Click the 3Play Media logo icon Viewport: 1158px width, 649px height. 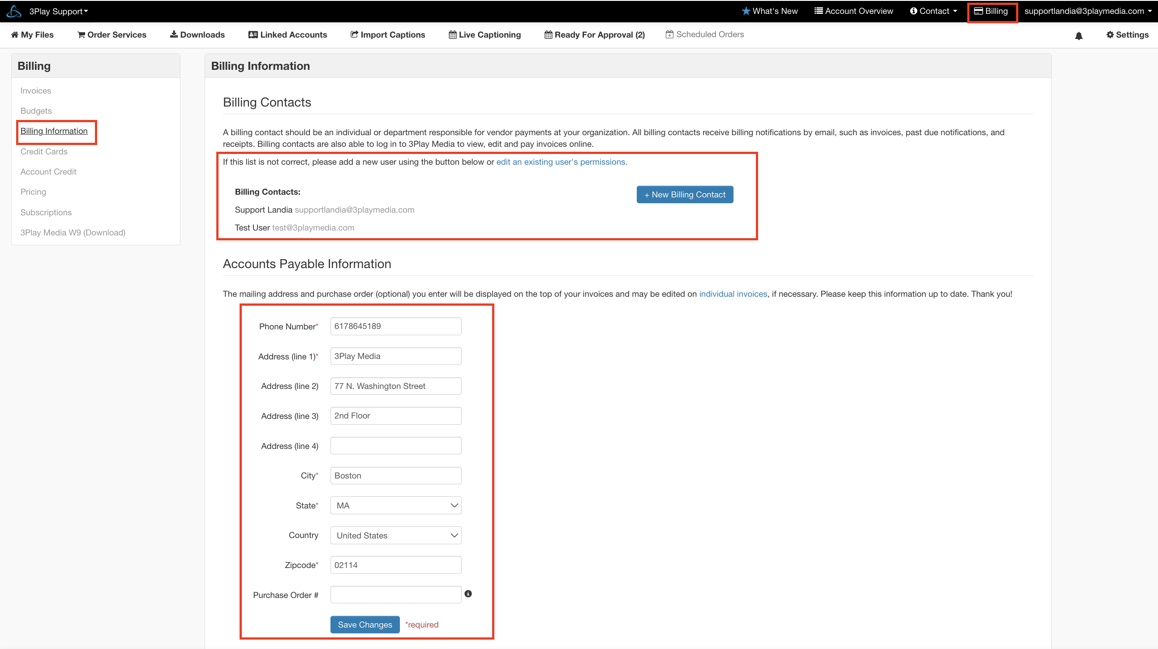(x=13, y=11)
